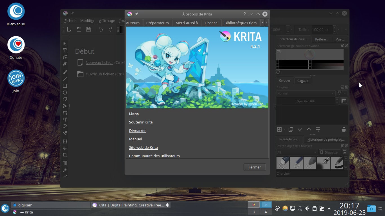The height and width of the screenshot is (216, 385).
Task: Click the open file toolbar icon
Action: pos(79,29)
